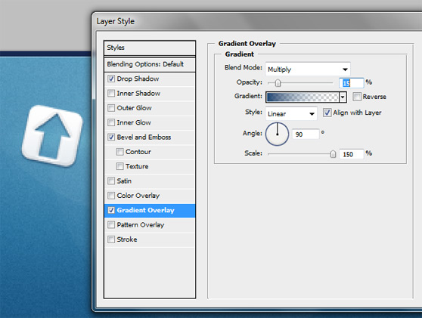Click the Scale slider handle
Screen dimensions: 422x318
coord(333,154)
